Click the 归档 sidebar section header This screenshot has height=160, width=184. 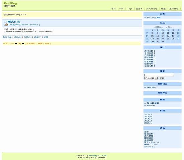162,111
